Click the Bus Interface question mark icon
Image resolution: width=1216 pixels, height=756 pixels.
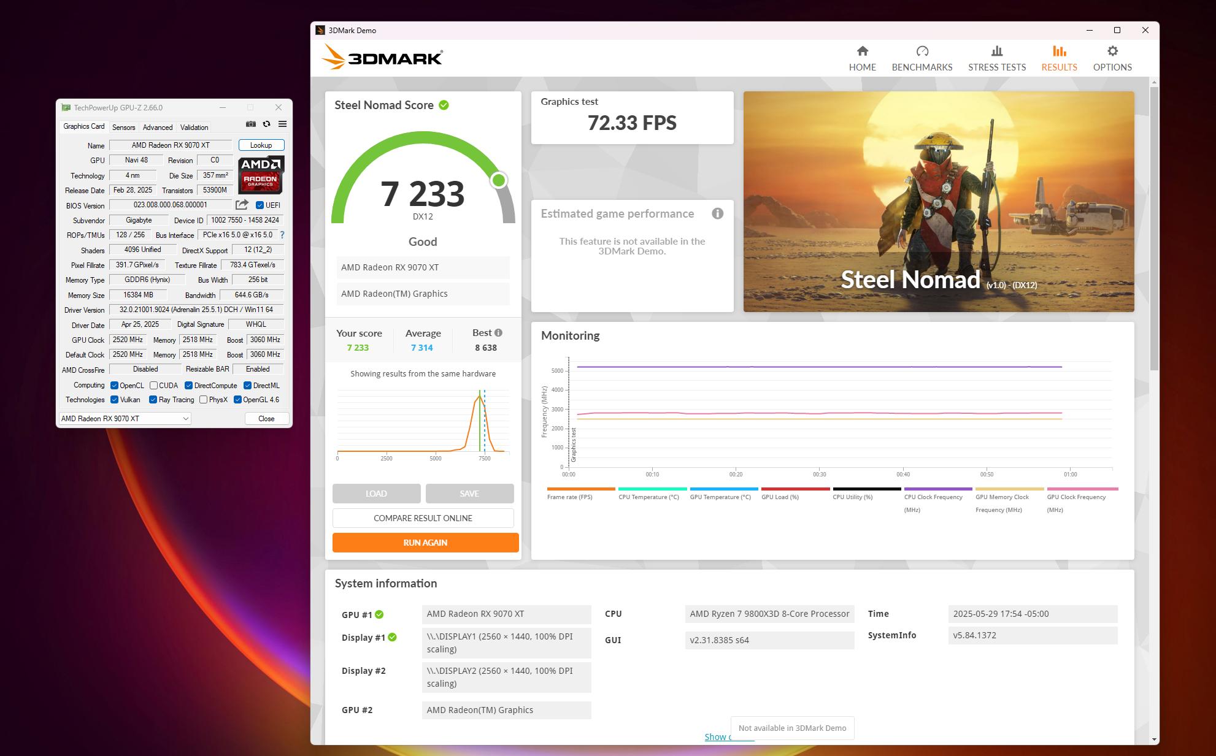pyautogui.click(x=282, y=235)
